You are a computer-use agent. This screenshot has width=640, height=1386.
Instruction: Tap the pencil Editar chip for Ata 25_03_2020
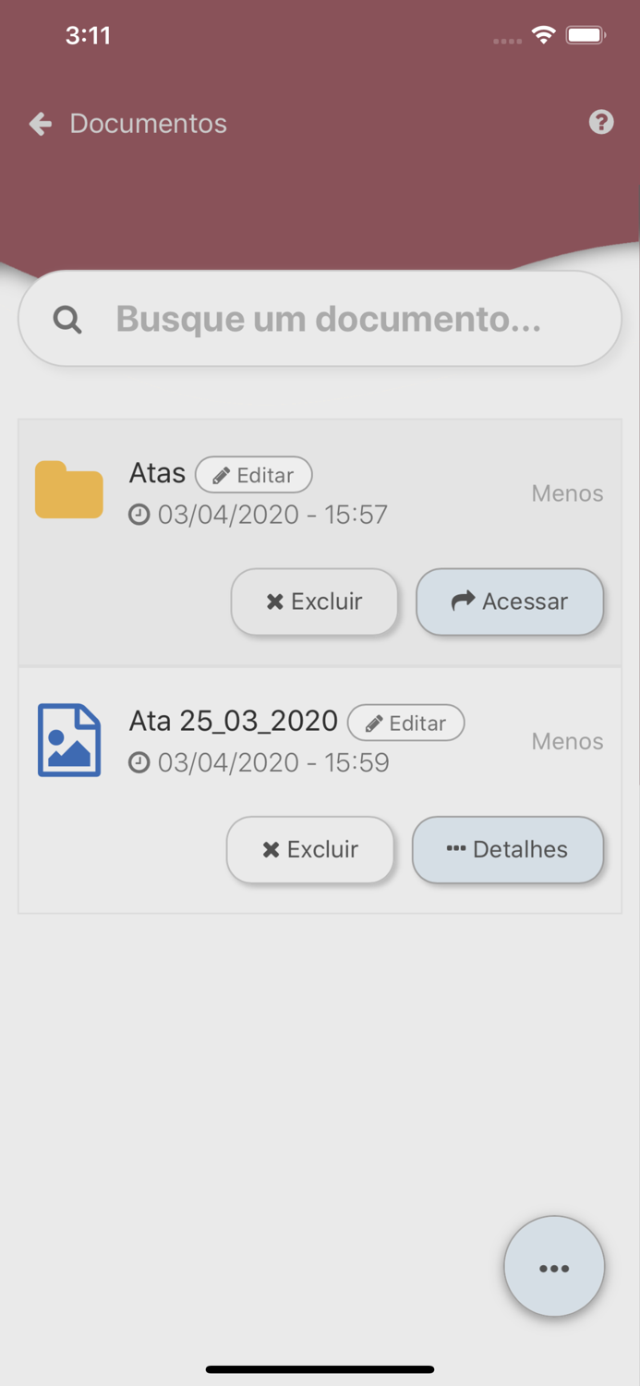pos(405,723)
